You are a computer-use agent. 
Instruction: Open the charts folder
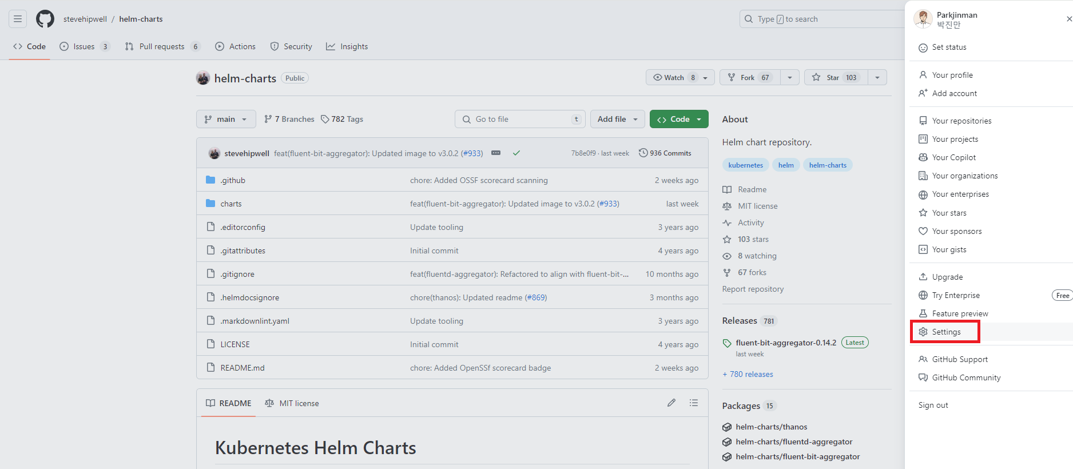231,204
